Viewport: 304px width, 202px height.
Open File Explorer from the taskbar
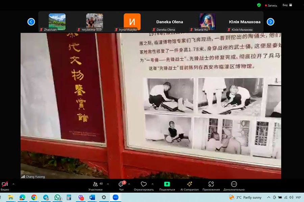pyautogui.click(x=11, y=197)
